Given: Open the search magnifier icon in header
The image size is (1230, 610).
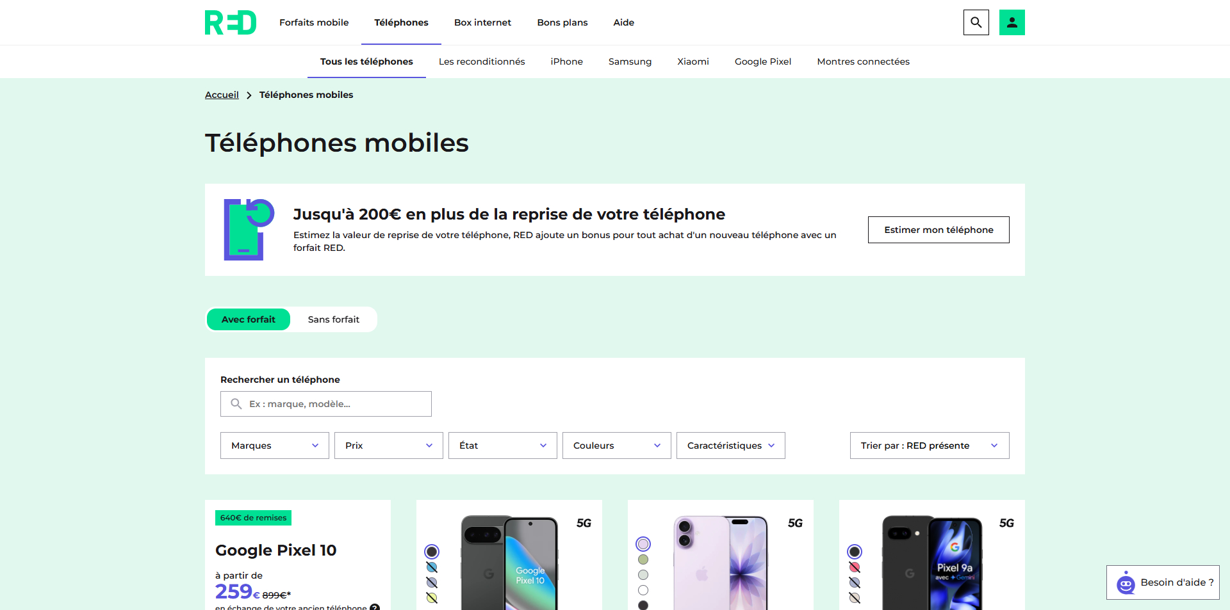Looking at the screenshot, I should coord(976,22).
